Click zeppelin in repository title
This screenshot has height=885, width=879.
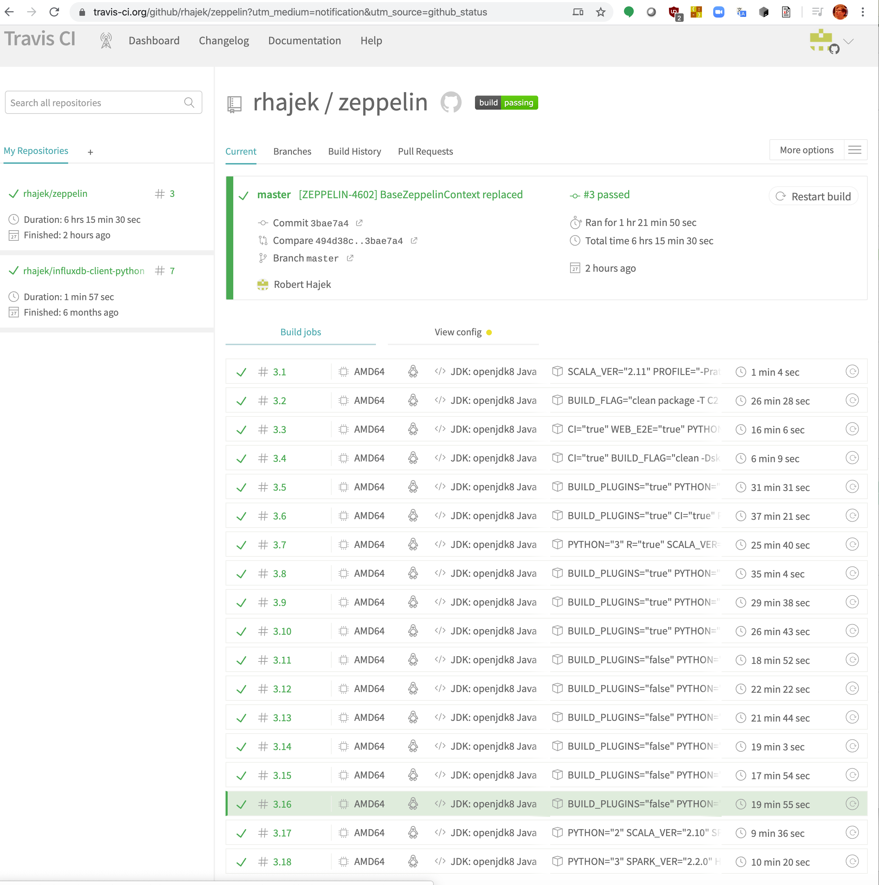click(x=383, y=102)
